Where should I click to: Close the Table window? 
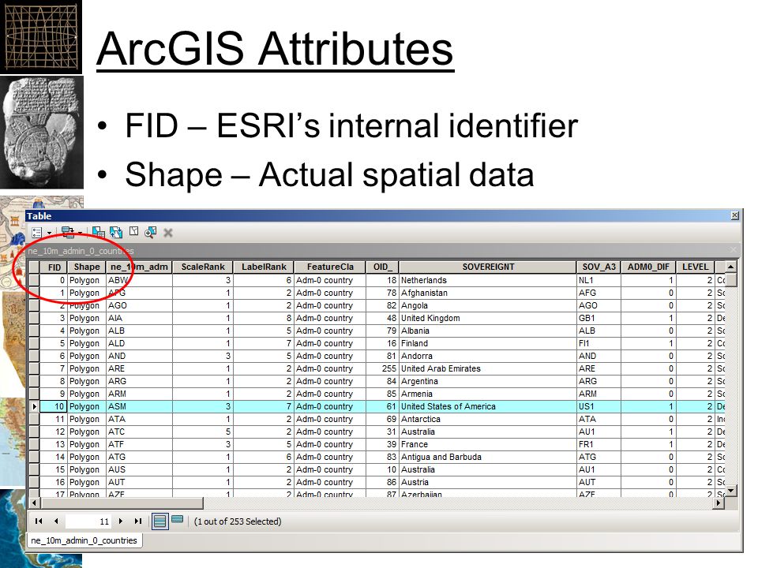pos(735,215)
